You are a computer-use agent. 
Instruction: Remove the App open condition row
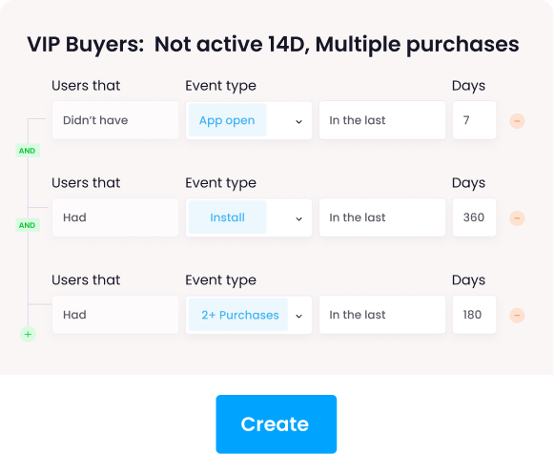[517, 121]
